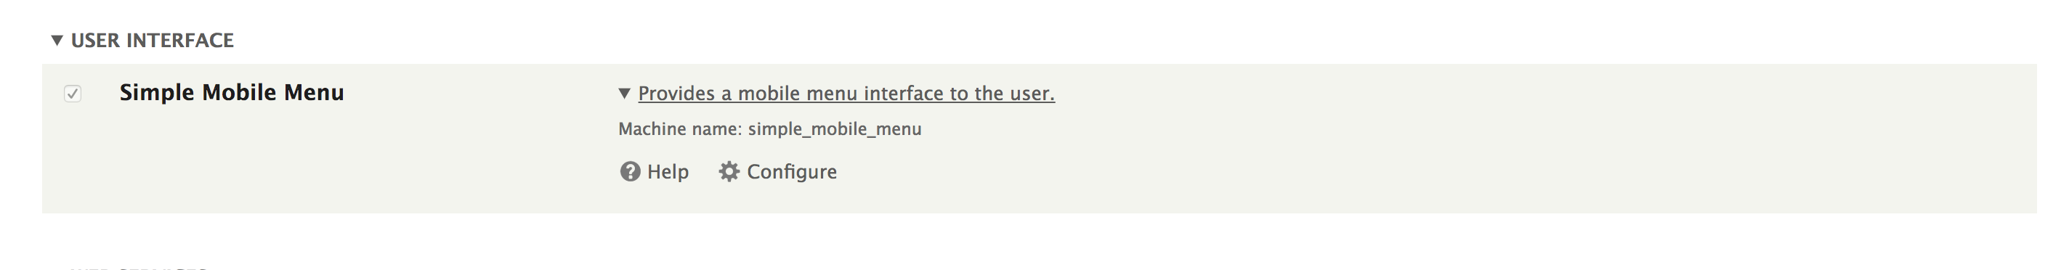Click 'Provides a mobile menu interface to the user.'

pos(846,93)
